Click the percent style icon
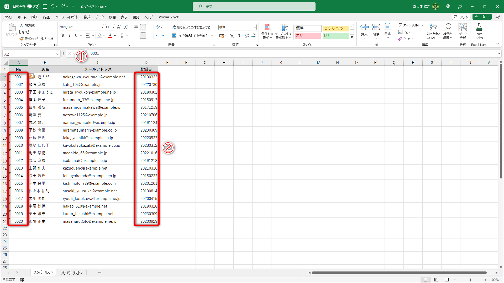This screenshot has width=504, height=283. 232,36
